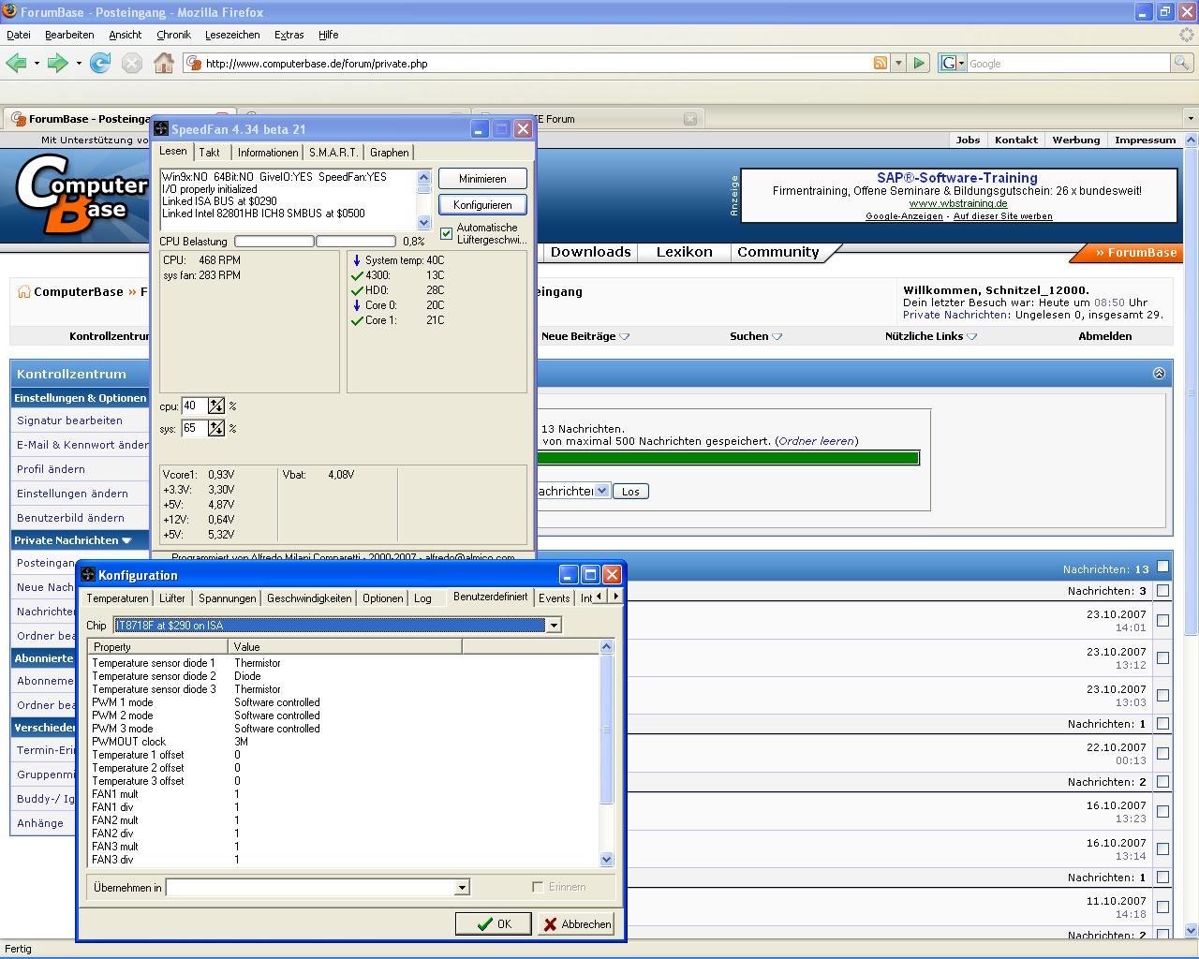Adjust cpu fan speed spinner
Viewport: 1199px width, 959px height.
[x=216, y=406]
